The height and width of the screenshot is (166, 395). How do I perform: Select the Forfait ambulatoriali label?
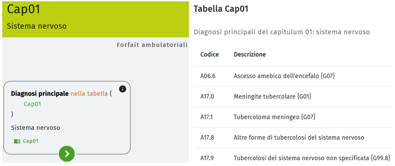(152, 45)
